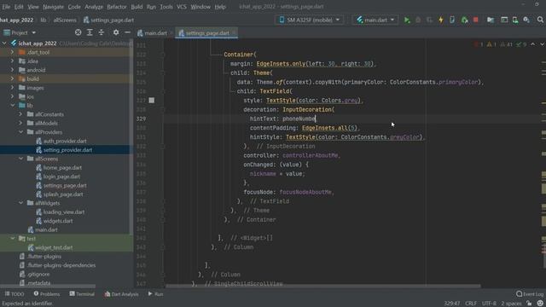Viewport: 546px width, 307px height.
Task: Collapse the ichat_app_2022 root node
Action: coord(4,43)
